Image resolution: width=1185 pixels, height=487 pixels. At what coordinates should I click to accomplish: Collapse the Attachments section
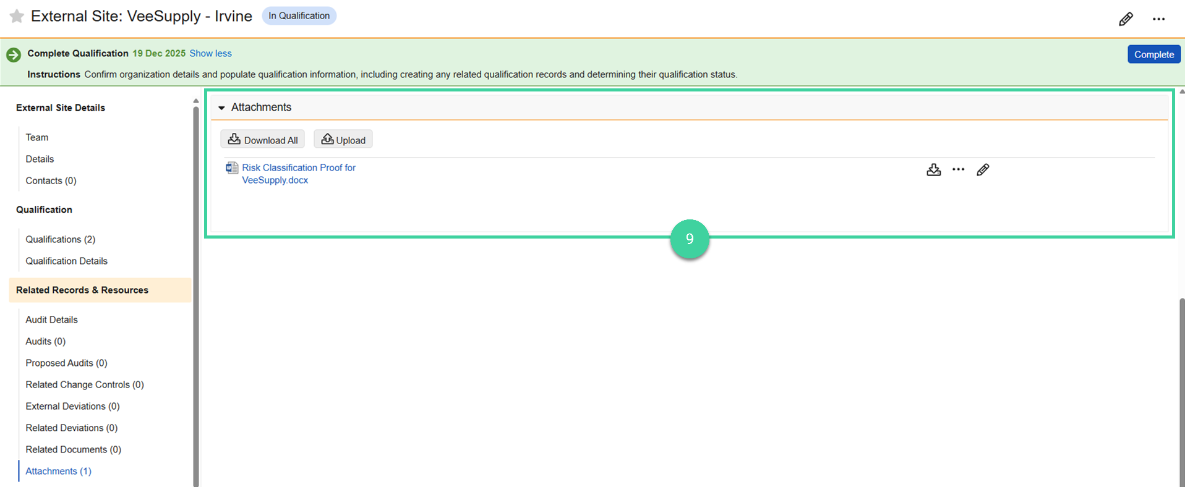coord(221,108)
